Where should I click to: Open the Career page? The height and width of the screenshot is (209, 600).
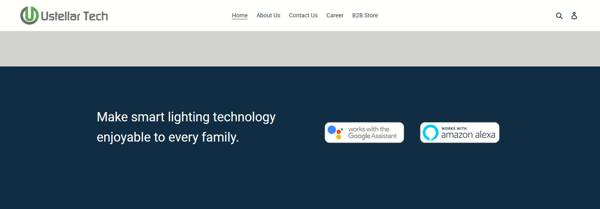click(x=335, y=15)
